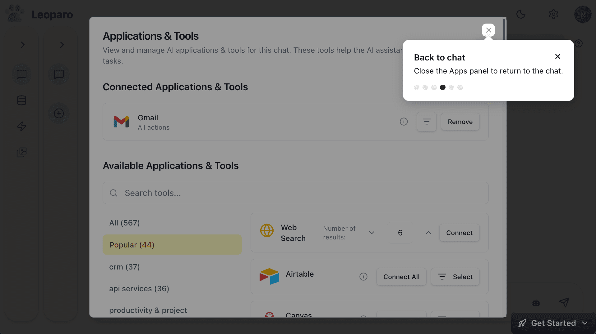Dismiss the Back to chat tooltip

[x=557, y=56]
